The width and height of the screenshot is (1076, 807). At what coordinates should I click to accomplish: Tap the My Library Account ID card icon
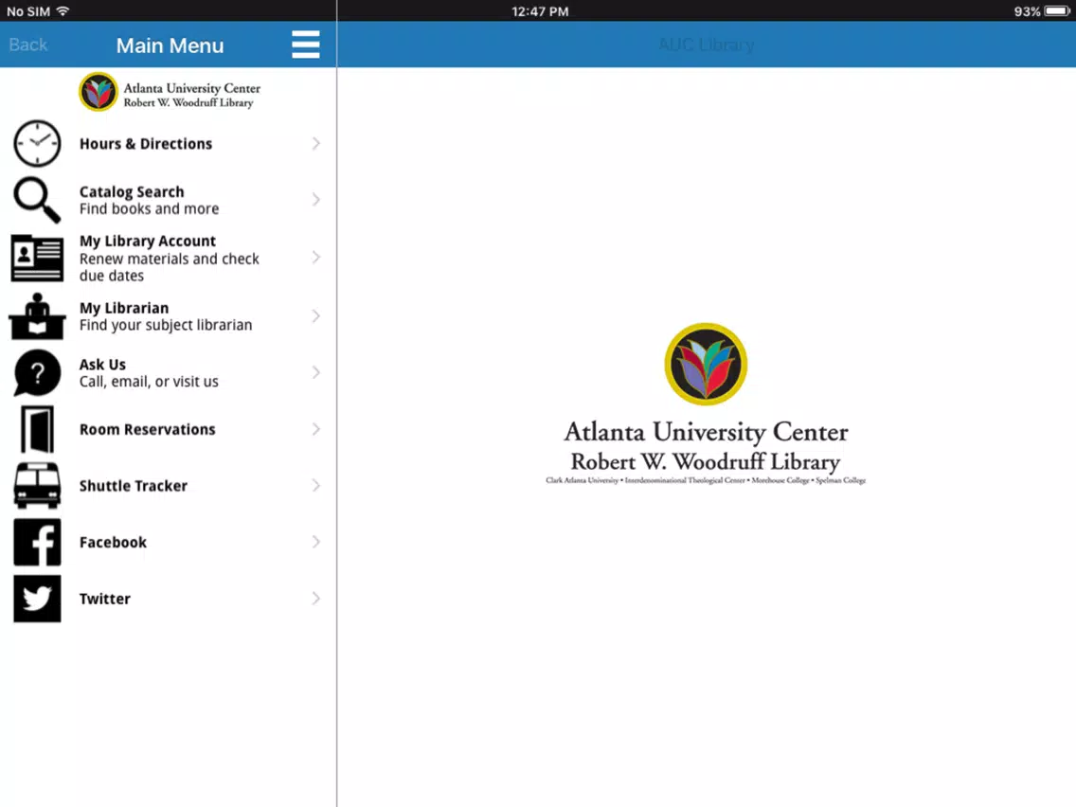[x=37, y=258]
